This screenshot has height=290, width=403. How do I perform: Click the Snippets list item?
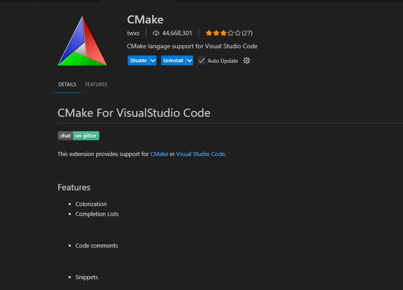point(87,277)
